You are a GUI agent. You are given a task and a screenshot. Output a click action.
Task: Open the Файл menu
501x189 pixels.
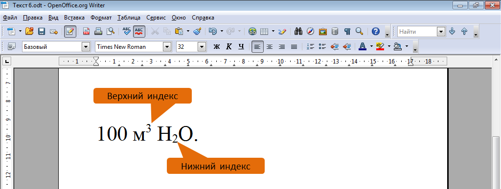click(10, 18)
